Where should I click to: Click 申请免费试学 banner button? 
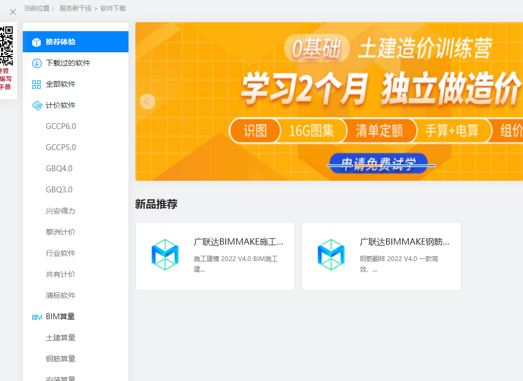coord(379,163)
